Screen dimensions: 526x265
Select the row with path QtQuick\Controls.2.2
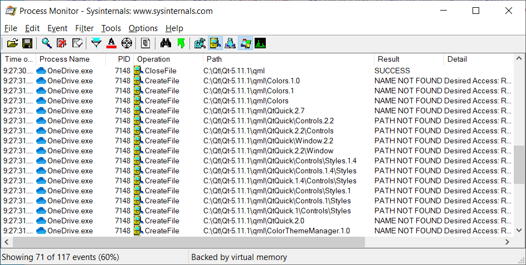[257, 121]
